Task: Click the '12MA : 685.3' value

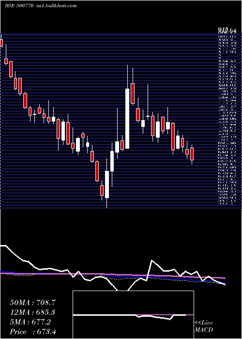Action: pyautogui.click(x=32, y=312)
